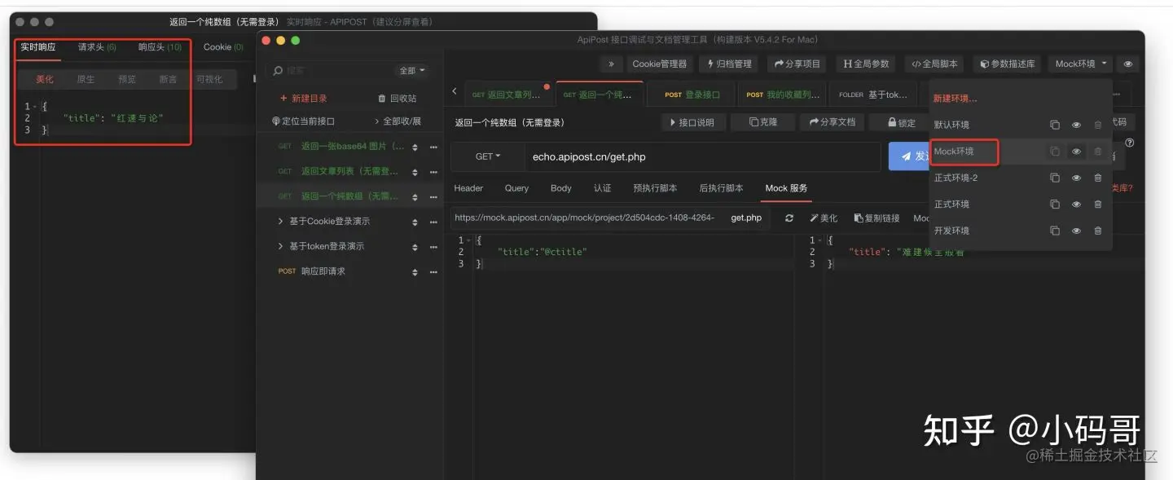The width and height of the screenshot is (1173, 480).
Task: Open the GET request method dropdown
Action: coord(487,156)
